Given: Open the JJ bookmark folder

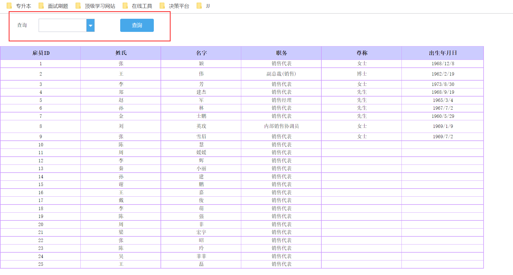Looking at the screenshot, I should [203, 6].
